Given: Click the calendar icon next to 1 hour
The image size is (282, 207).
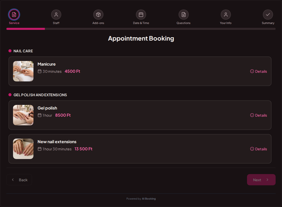Looking at the screenshot, I should pos(40,115).
